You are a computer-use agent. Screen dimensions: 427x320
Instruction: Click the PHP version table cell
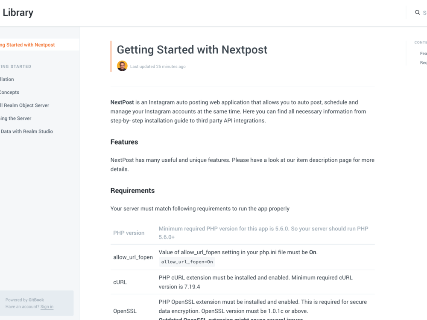point(129,233)
